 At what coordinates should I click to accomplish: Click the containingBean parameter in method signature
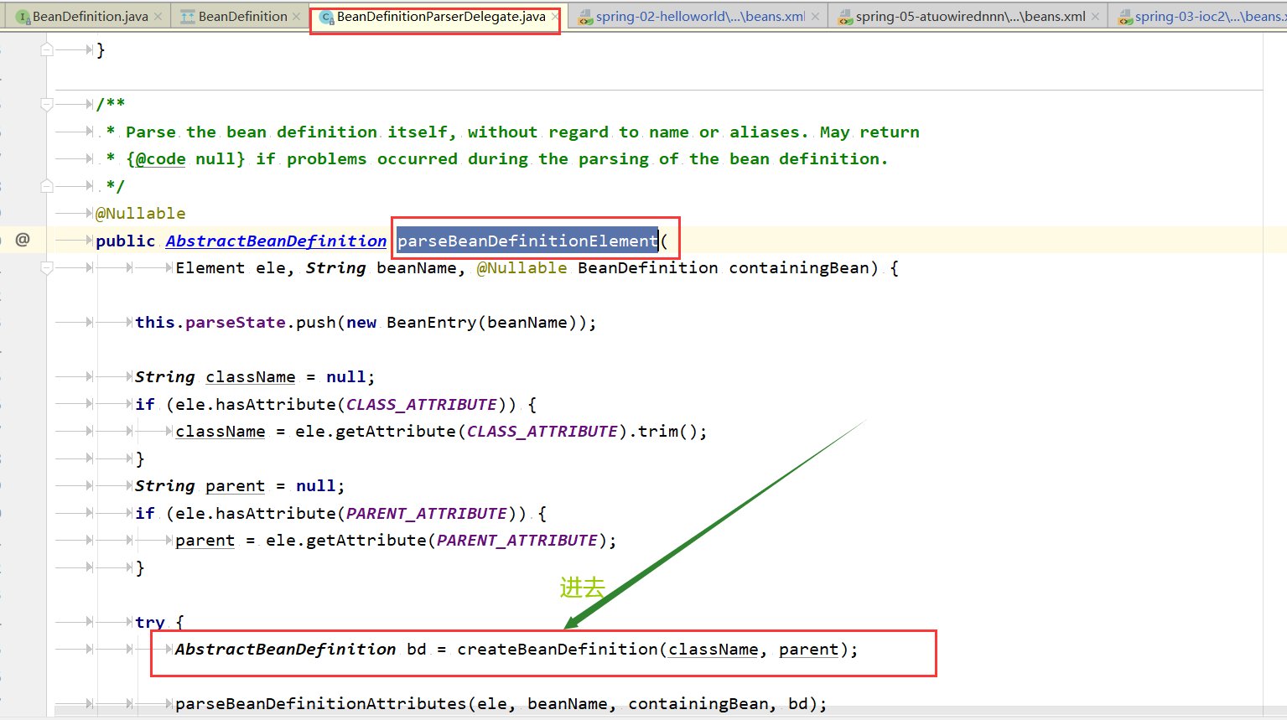click(x=798, y=267)
